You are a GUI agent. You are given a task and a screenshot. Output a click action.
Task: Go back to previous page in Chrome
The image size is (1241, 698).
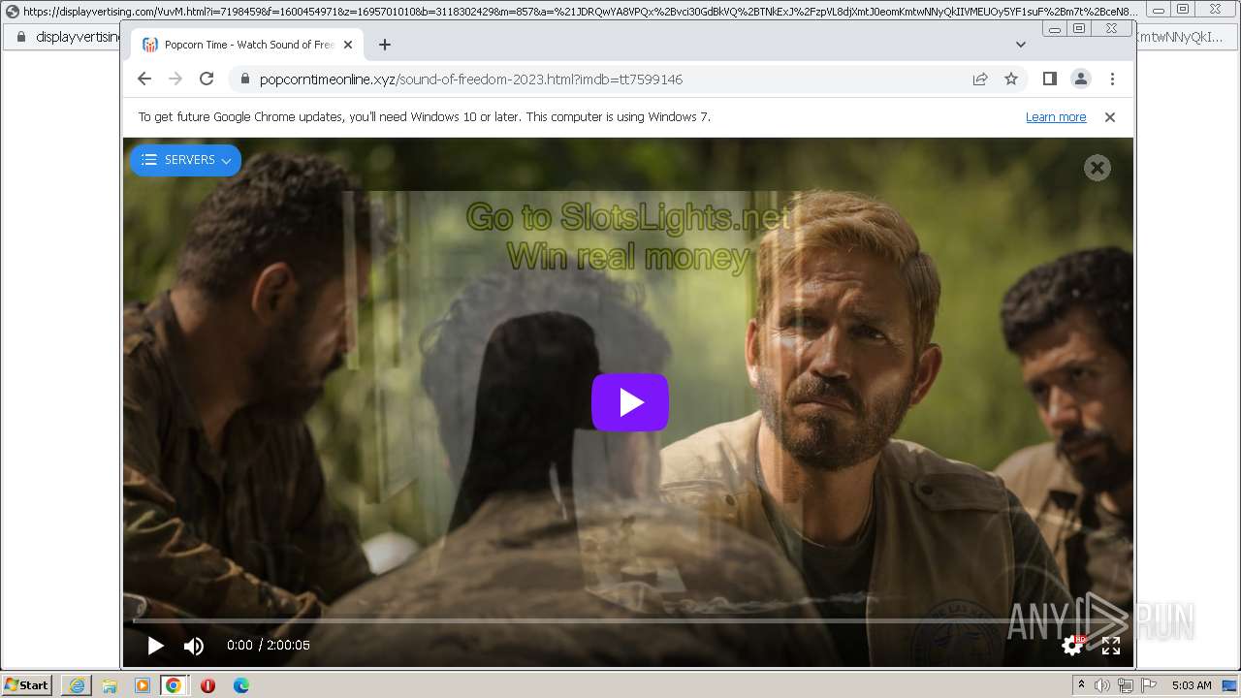tap(144, 79)
